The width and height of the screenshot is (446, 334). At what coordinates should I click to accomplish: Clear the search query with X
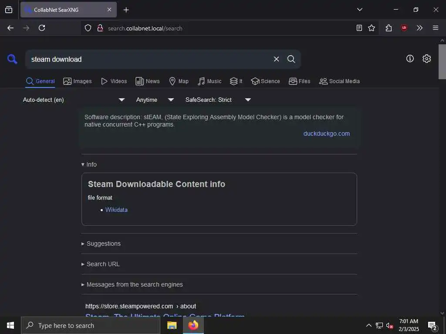(x=276, y=59)
